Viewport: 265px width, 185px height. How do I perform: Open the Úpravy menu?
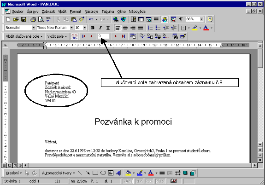pos(32,12)
